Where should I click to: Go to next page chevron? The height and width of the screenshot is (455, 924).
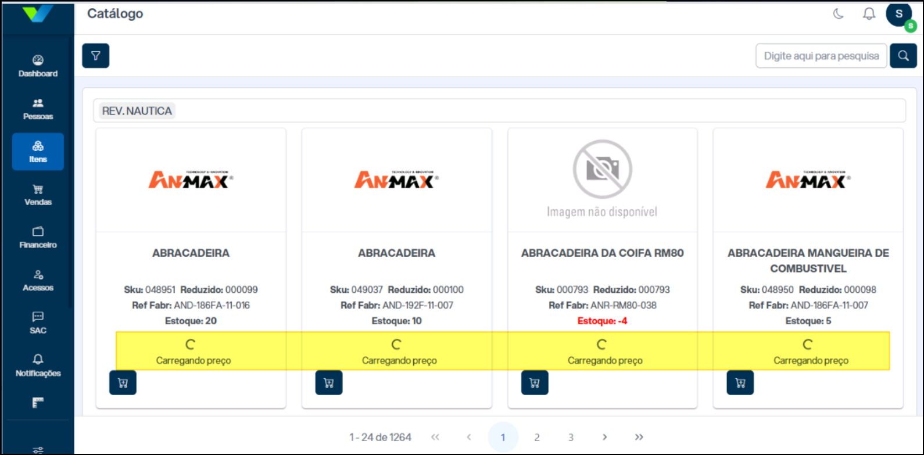point(605,437)
